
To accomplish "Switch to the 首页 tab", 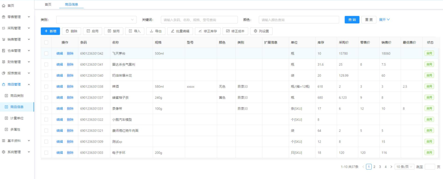I will click(x=48, y=4).
